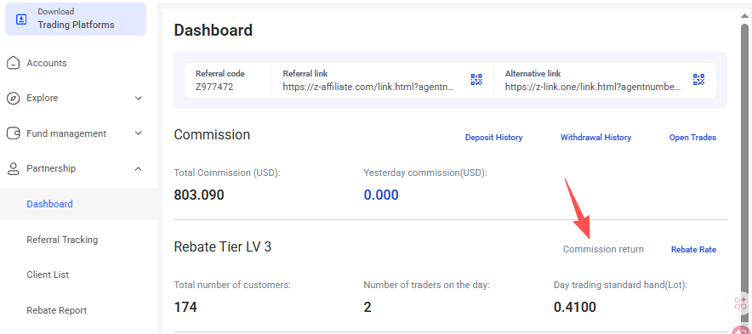Image resolution: width=752 pixels, height=334 pixels.
Task: Click the Partnership person icon
Action: 13,168
